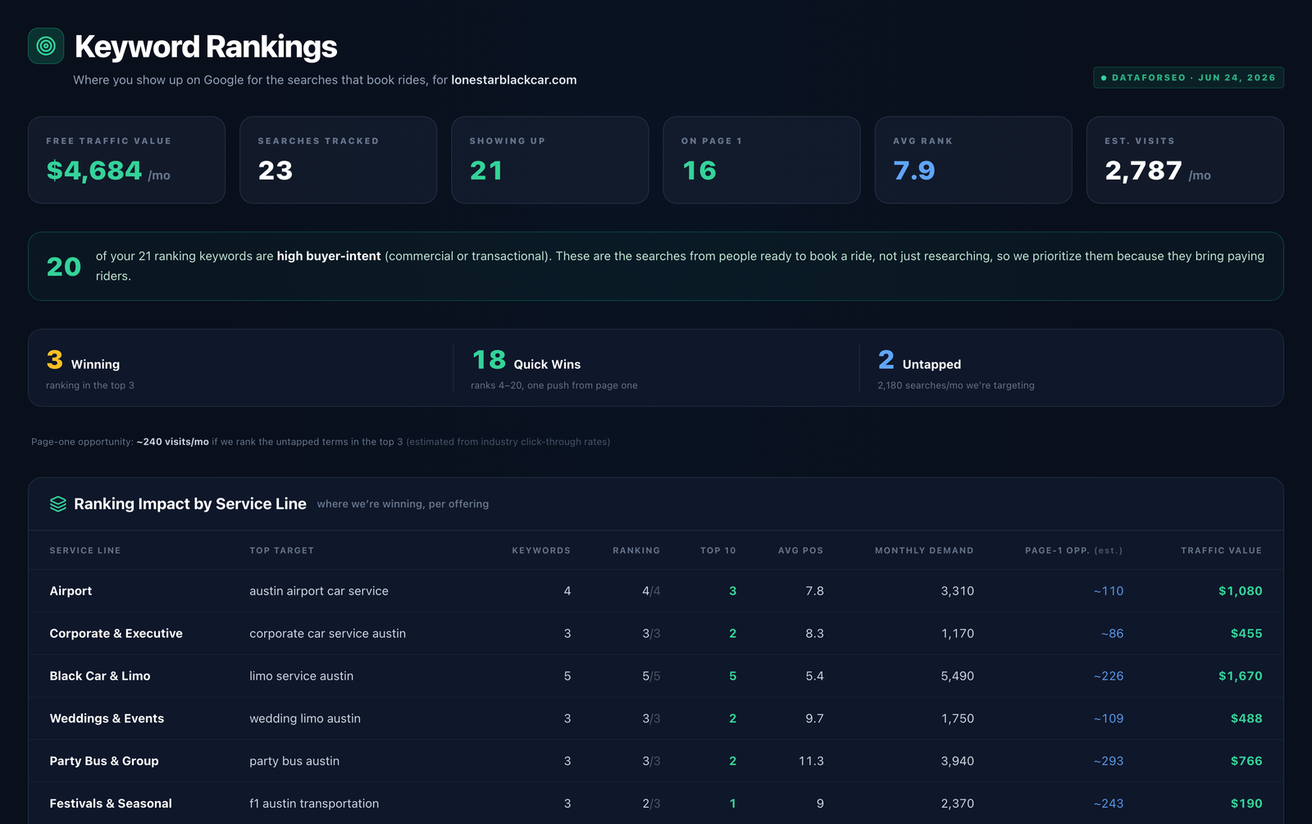1312x824 pixels.
Task: Click the Service Line column header
Action: (x=85, y=550)
